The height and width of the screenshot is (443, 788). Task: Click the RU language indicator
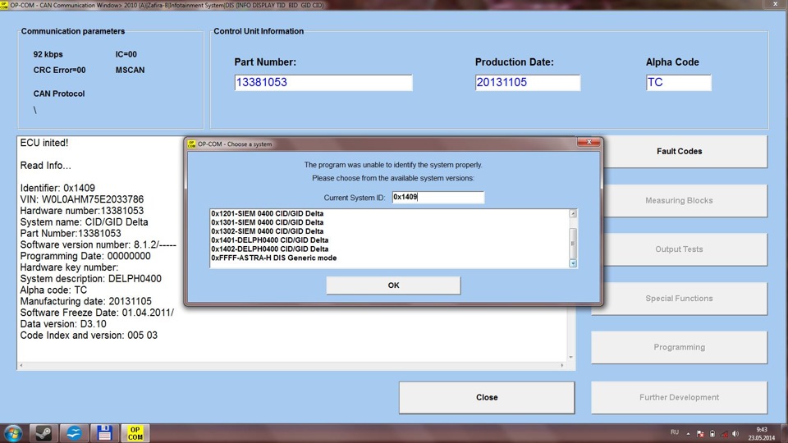pos(675,432)
